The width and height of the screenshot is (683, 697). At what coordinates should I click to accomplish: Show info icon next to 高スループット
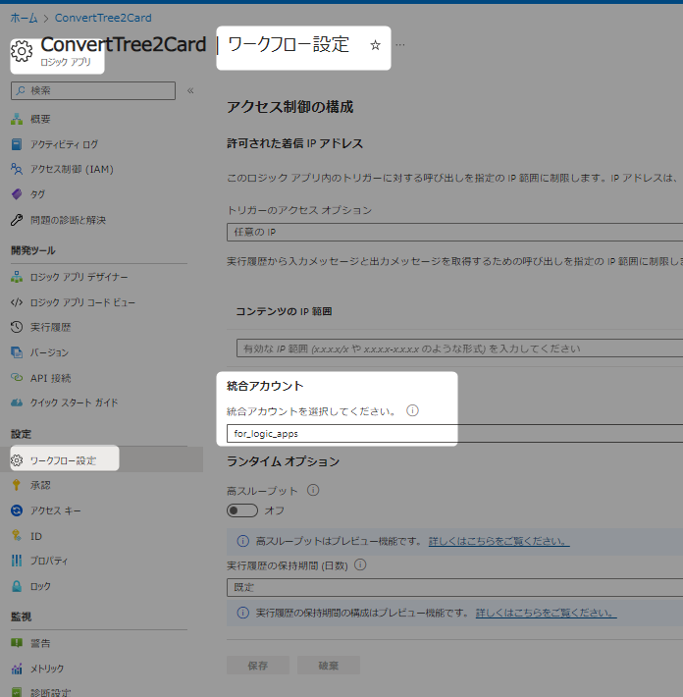[x=313, y=490]
